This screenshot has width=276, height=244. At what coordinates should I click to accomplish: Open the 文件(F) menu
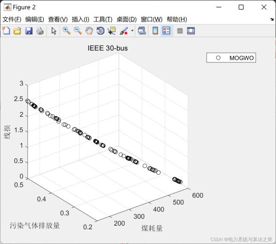[x=12, y=19]
